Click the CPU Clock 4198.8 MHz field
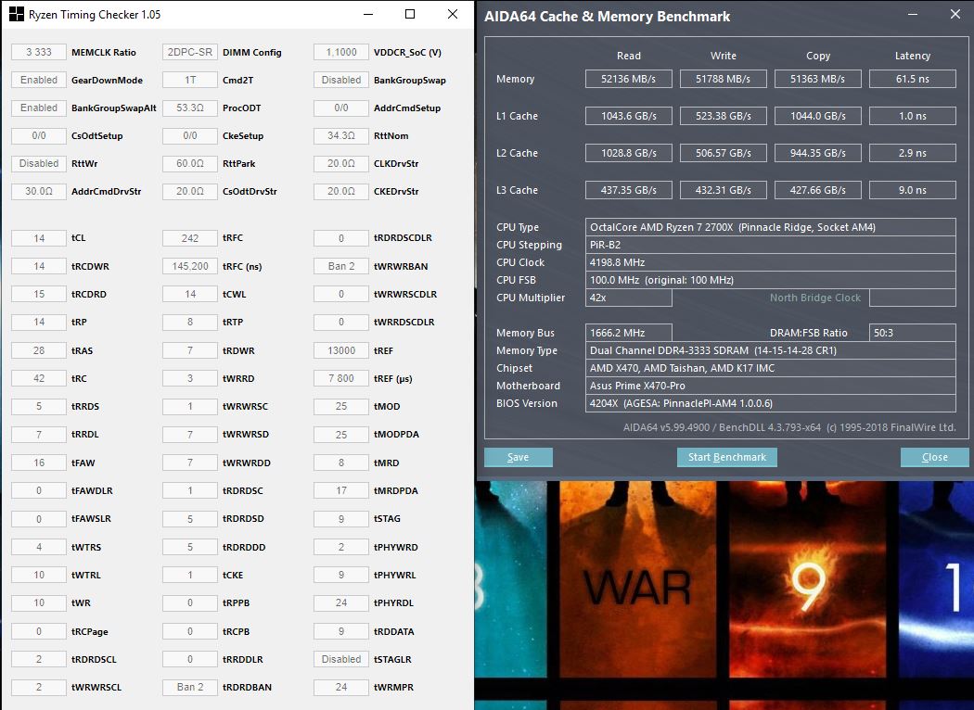 coord(770,262)
